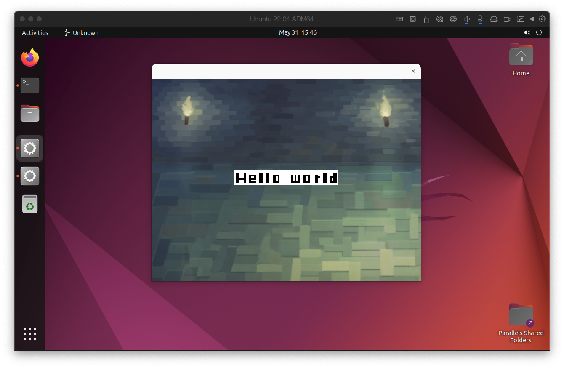Click the volume icon in Ubuntu top bar

tap(527, 32)
